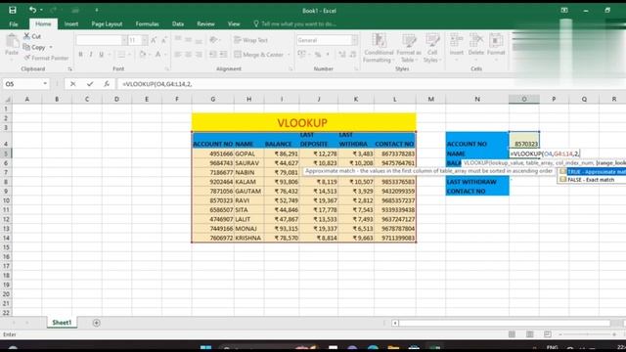Switch to Page Break Preview in the status bar
The height and width of the screenshot is (352, 626).
point(548,334)
